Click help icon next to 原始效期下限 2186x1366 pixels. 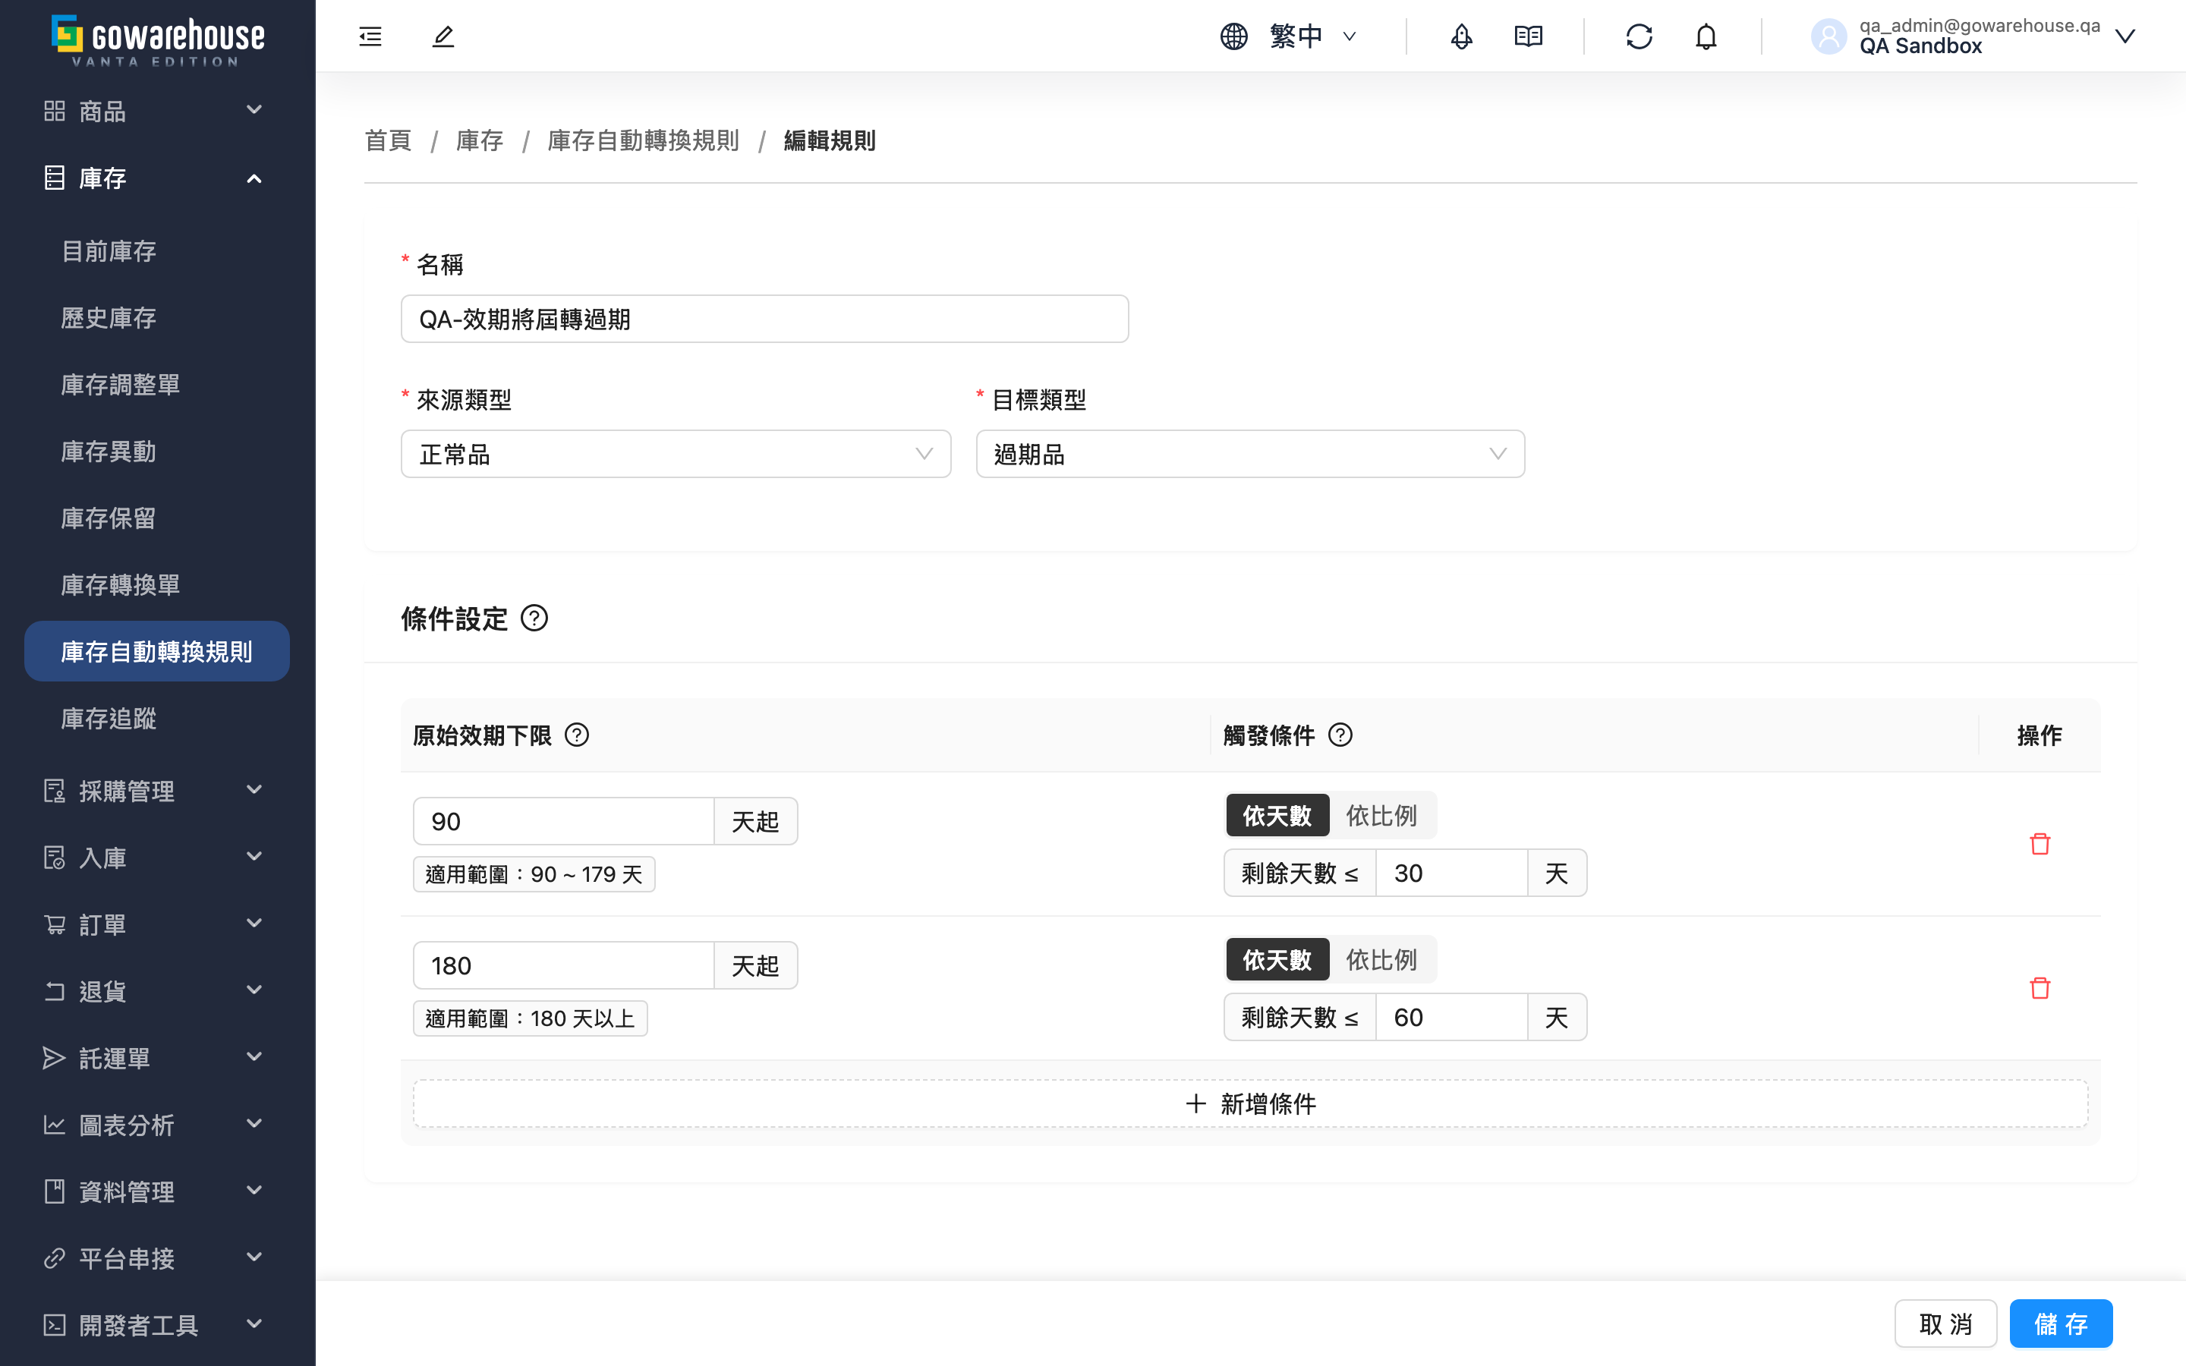576,735
